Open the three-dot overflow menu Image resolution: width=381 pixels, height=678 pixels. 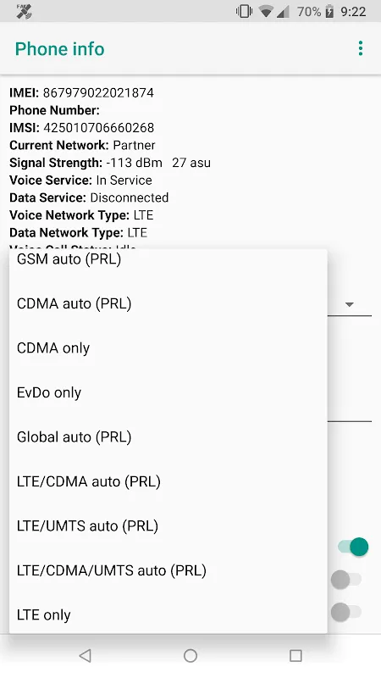pos(361,48)
